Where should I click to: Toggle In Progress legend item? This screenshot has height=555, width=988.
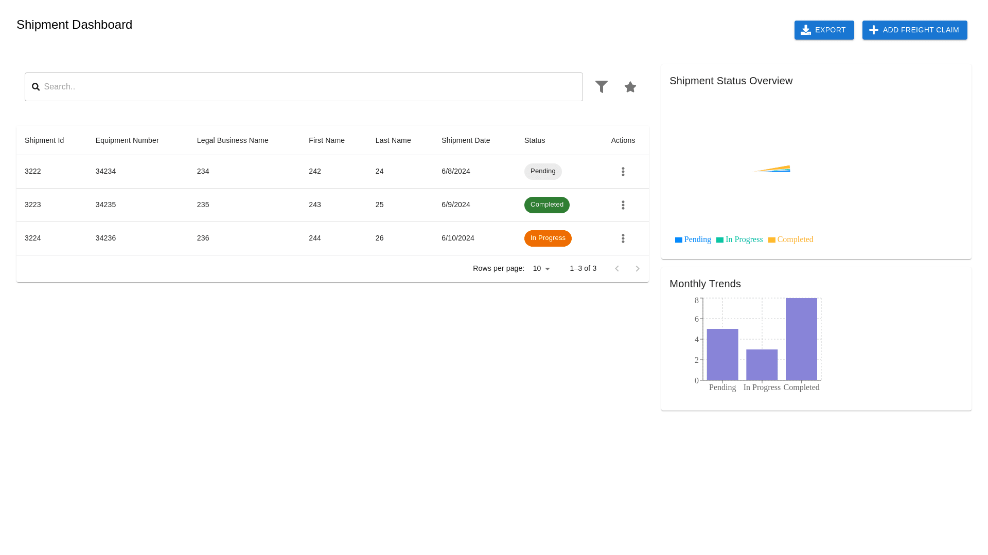[739, 239]
